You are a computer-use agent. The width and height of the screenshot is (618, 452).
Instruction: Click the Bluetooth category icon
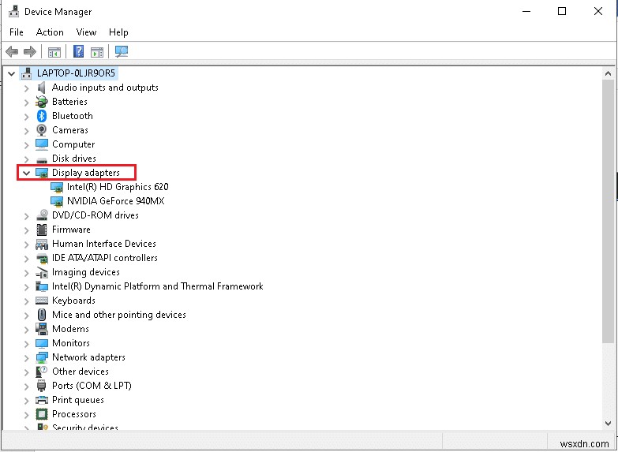(42, 116)
